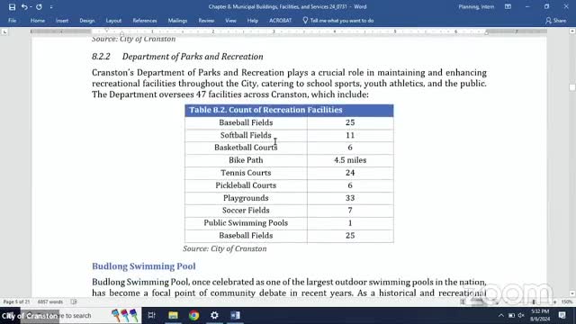Click Page 5 of 21 in status bar
Image resolution: width=576 pixels, height=324 pixels.
pyautogui.click(x=16, y=302)
